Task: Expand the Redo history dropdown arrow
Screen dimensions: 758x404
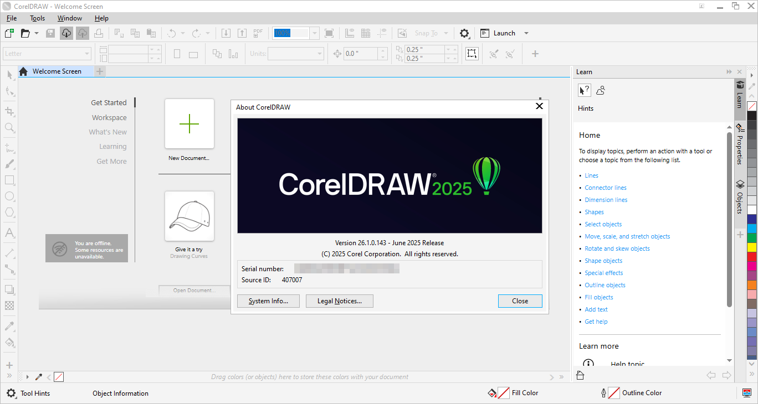Action: pyautogui.click(x=207, y=33)
